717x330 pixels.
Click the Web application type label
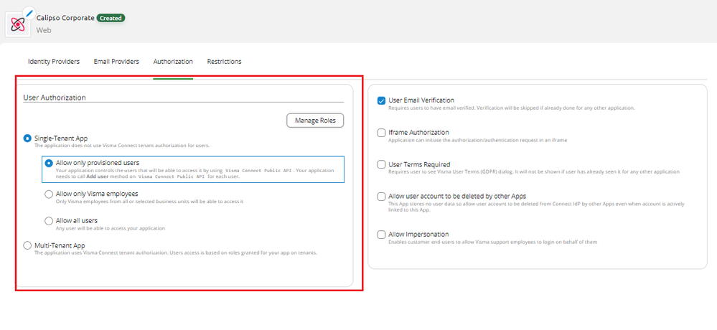coord(44,30)
